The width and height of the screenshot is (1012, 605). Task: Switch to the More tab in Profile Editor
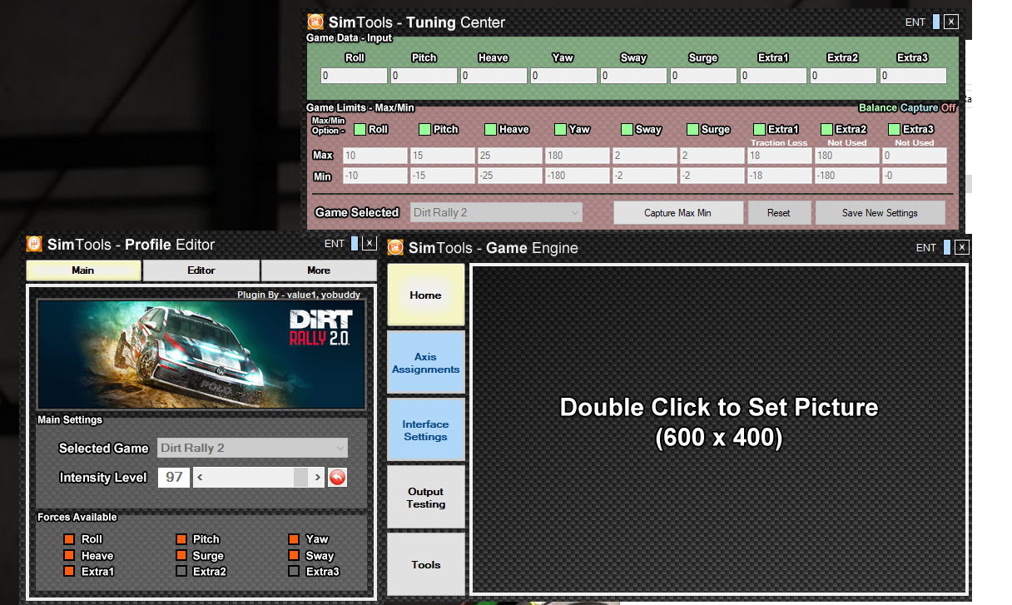pos(319,270)
